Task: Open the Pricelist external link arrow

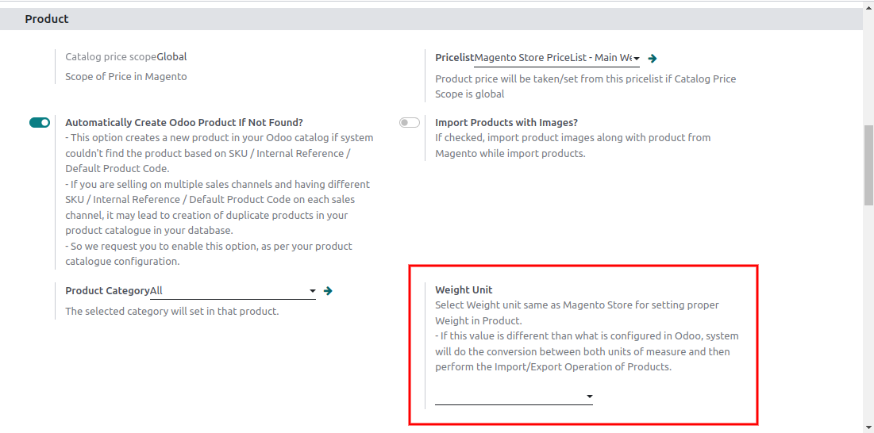Action: pyautogui.click(x=653, y=58)
